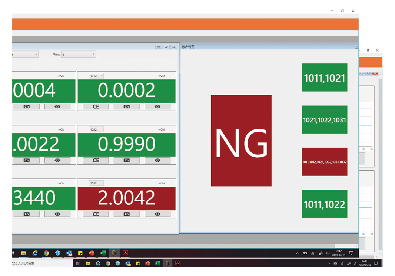Screen dimensions: 395x276
Task: Toggle the eye icon under the 0.0002 reading
Action: coord(157,107)
